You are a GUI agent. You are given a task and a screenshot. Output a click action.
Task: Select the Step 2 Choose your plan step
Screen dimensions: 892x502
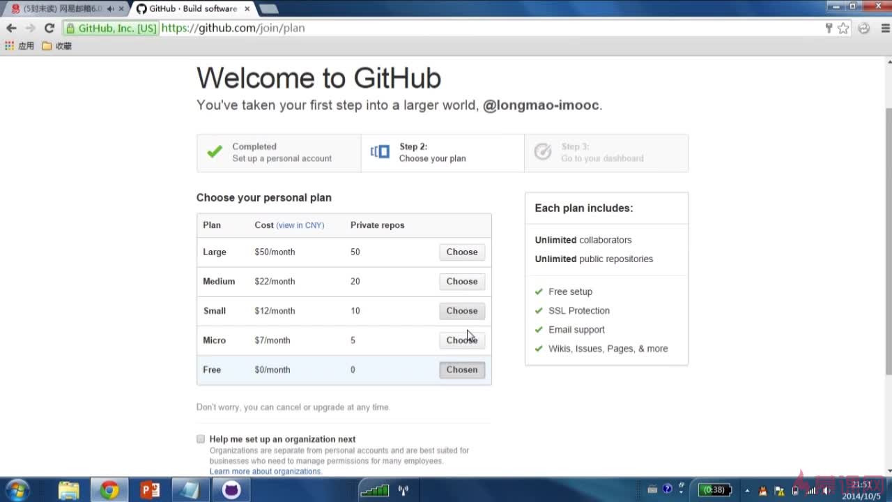[x=443, y=153]
